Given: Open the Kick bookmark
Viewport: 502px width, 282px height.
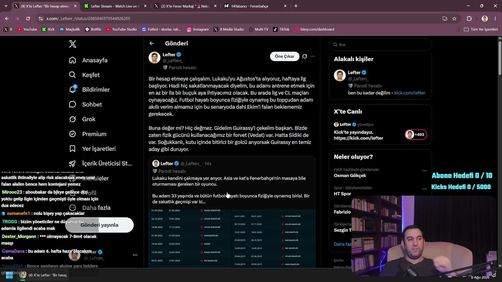Looking at the screenshot, I should pos(48,29).
